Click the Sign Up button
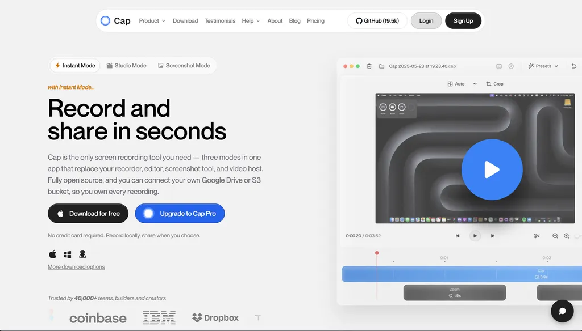582x331 pixels. 463,21
